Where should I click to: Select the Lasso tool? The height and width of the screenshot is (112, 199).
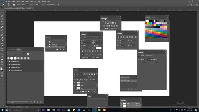(2, 16)
